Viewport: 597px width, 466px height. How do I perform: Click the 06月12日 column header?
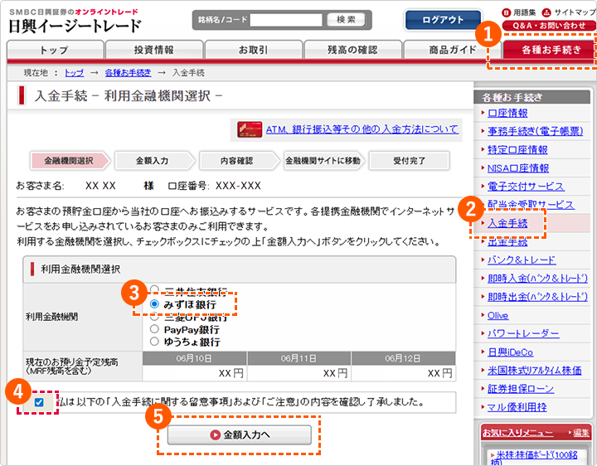pos(403,358)
